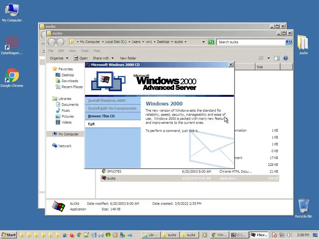The height and width of the screenshot is (239, 319).
Task: Click the Windows flag icon in dialog title
Action: point(88,65)
